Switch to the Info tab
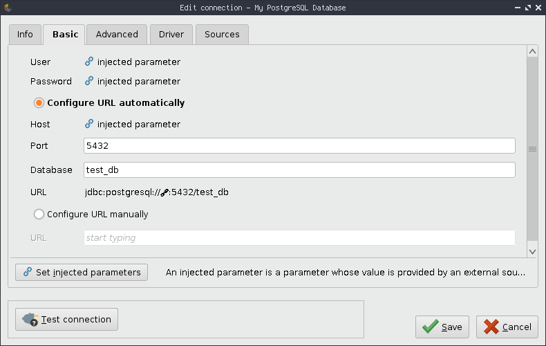Viewport: 546px width, 346px height. pos(25,35)
